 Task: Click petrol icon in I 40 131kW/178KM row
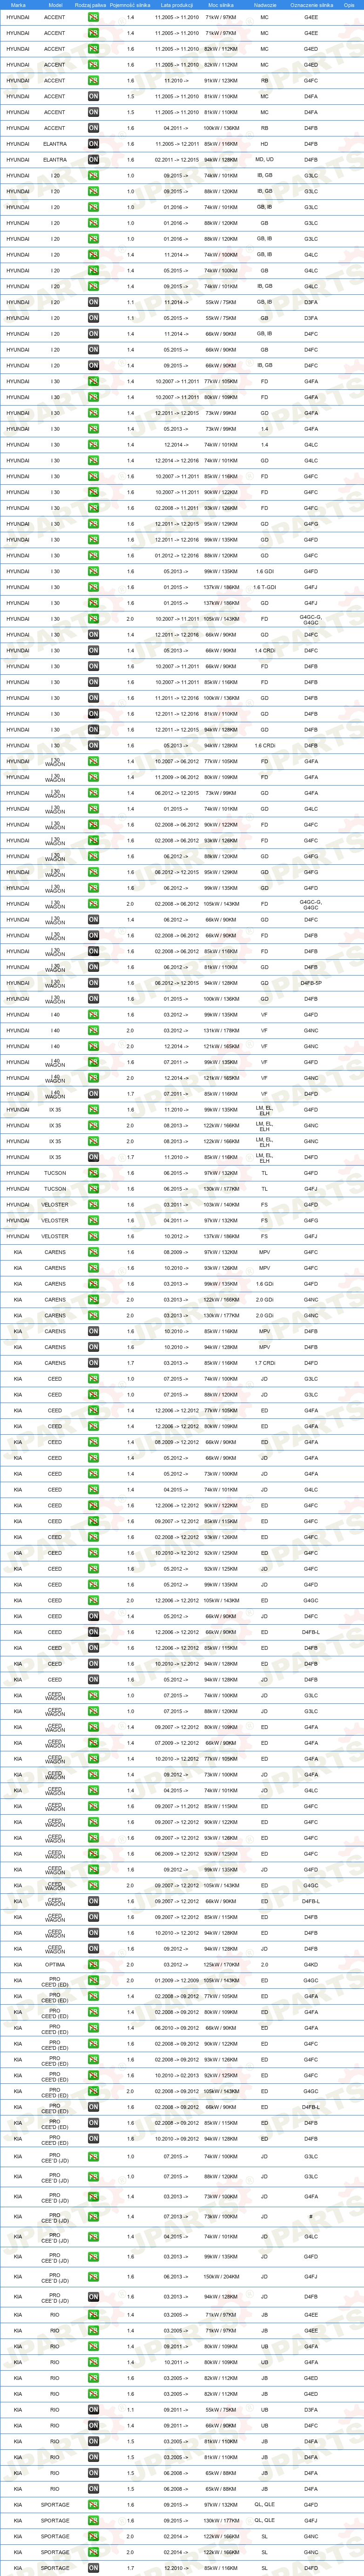(93, 1031)
